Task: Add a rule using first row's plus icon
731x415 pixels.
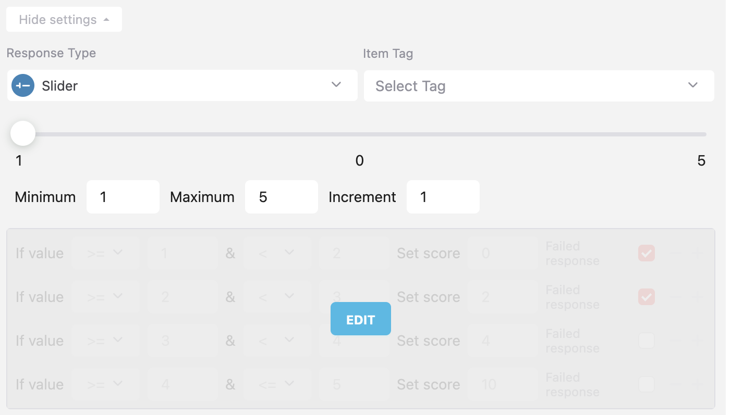Action: (x=698, y=253)
